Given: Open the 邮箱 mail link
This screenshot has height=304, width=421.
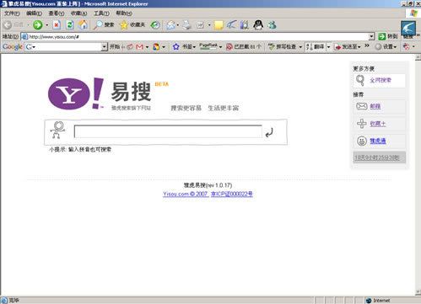Looking at the screenshot, I should pos(375,106).
